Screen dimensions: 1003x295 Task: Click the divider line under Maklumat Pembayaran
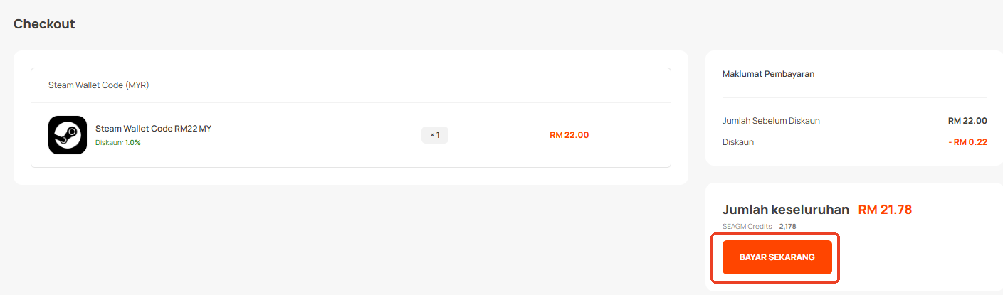click(854, 97)
